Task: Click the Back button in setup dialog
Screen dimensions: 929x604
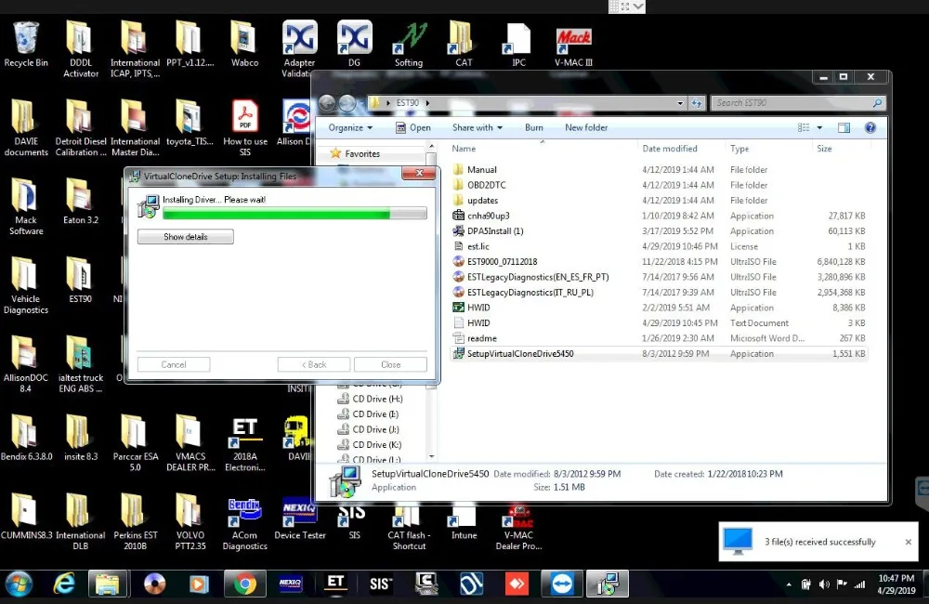Action: click(313, 364)
